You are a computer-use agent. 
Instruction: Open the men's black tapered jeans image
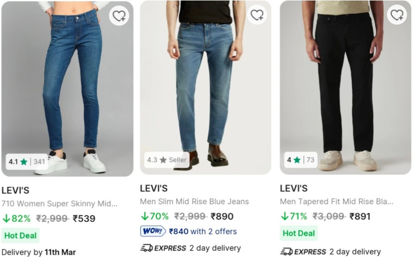pos(345,86)
